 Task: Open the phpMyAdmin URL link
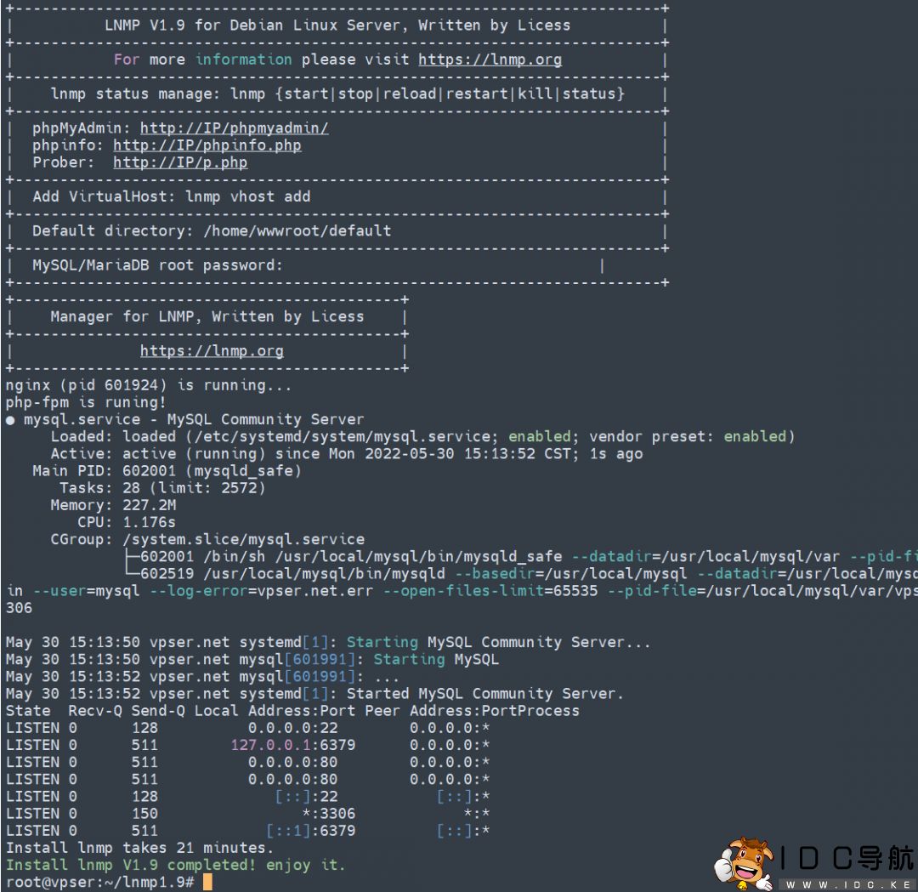234,128
